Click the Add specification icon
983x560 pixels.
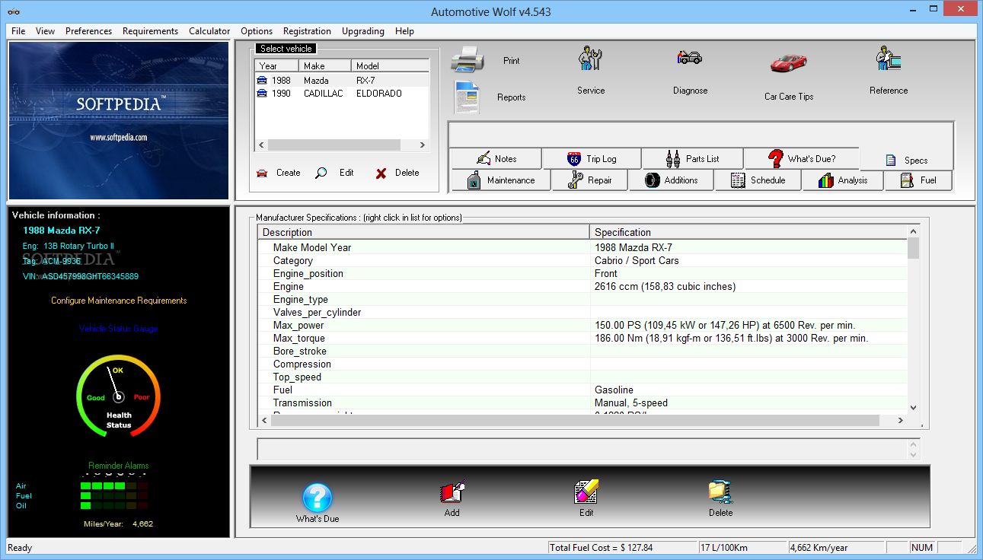pyautogui.click(x=452, y=492)
